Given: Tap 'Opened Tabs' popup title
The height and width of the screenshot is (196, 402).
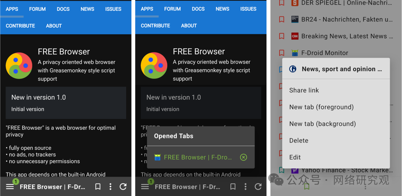Looking at the screenshot, I should point(173,136).
